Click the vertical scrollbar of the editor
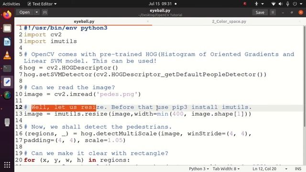The height and width of the screenshot is (172, 306). pos(305,76)
